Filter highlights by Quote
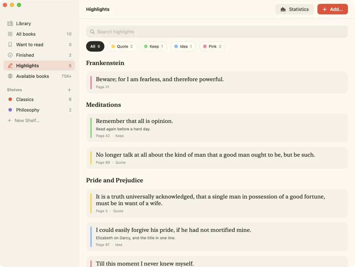 [122, 46]
